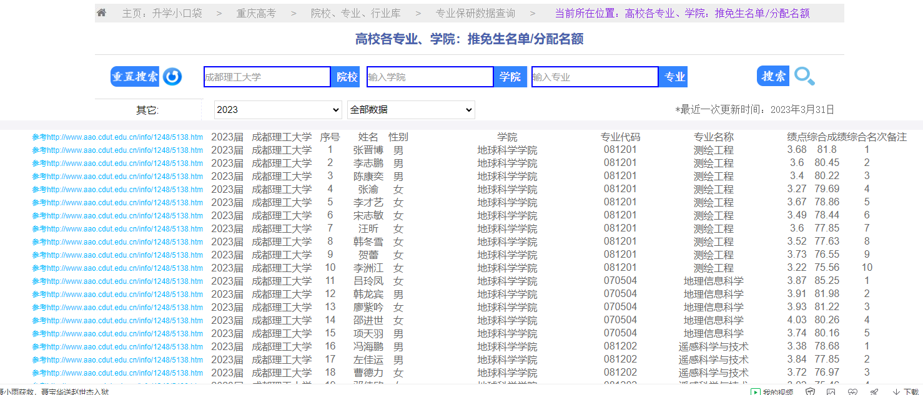This screenshot has width=923, height=395.
Task: Open the reference link for 张晋博 row
Action: click(x=117, y=150)
